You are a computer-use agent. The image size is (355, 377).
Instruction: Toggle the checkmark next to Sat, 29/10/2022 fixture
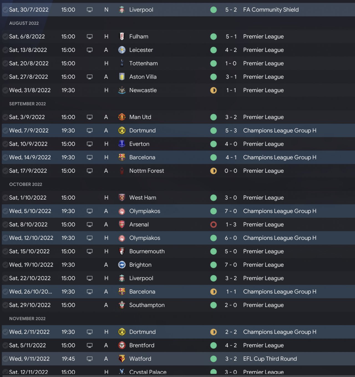pyautogui.click(x=5, y=305)
